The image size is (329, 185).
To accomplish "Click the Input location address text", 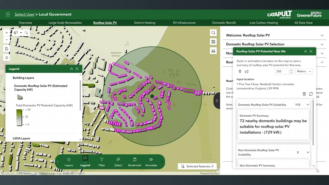I will 266,86.
